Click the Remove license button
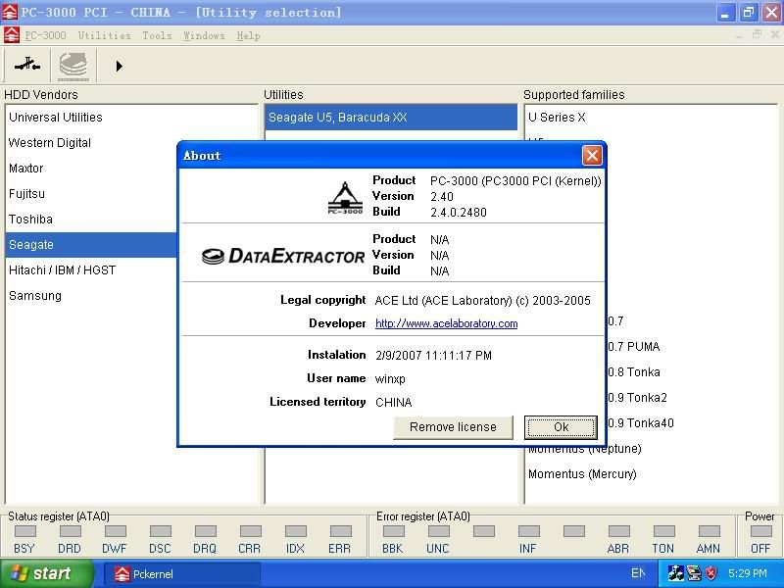Viewport: 784px width, 588px height. (453, 427)
